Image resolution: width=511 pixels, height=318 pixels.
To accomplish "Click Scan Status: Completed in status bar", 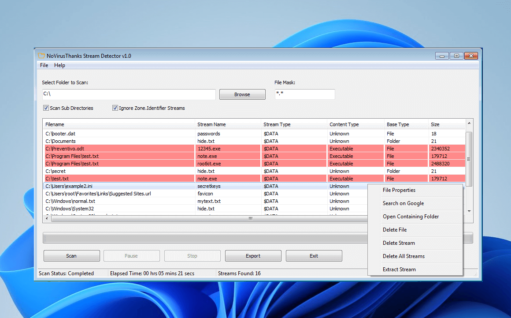I will coord(66,273).
